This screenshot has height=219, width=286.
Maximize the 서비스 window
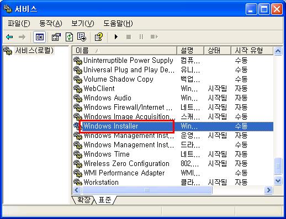pos(264,9)
